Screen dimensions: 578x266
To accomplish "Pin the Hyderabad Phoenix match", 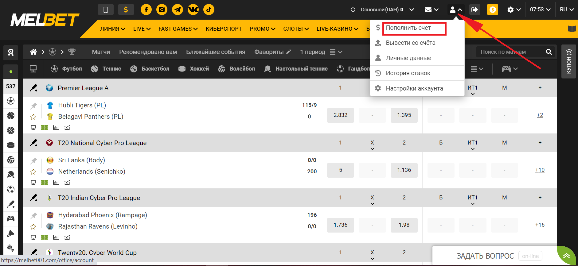I will pyautogui.click(x=33, y=216).
